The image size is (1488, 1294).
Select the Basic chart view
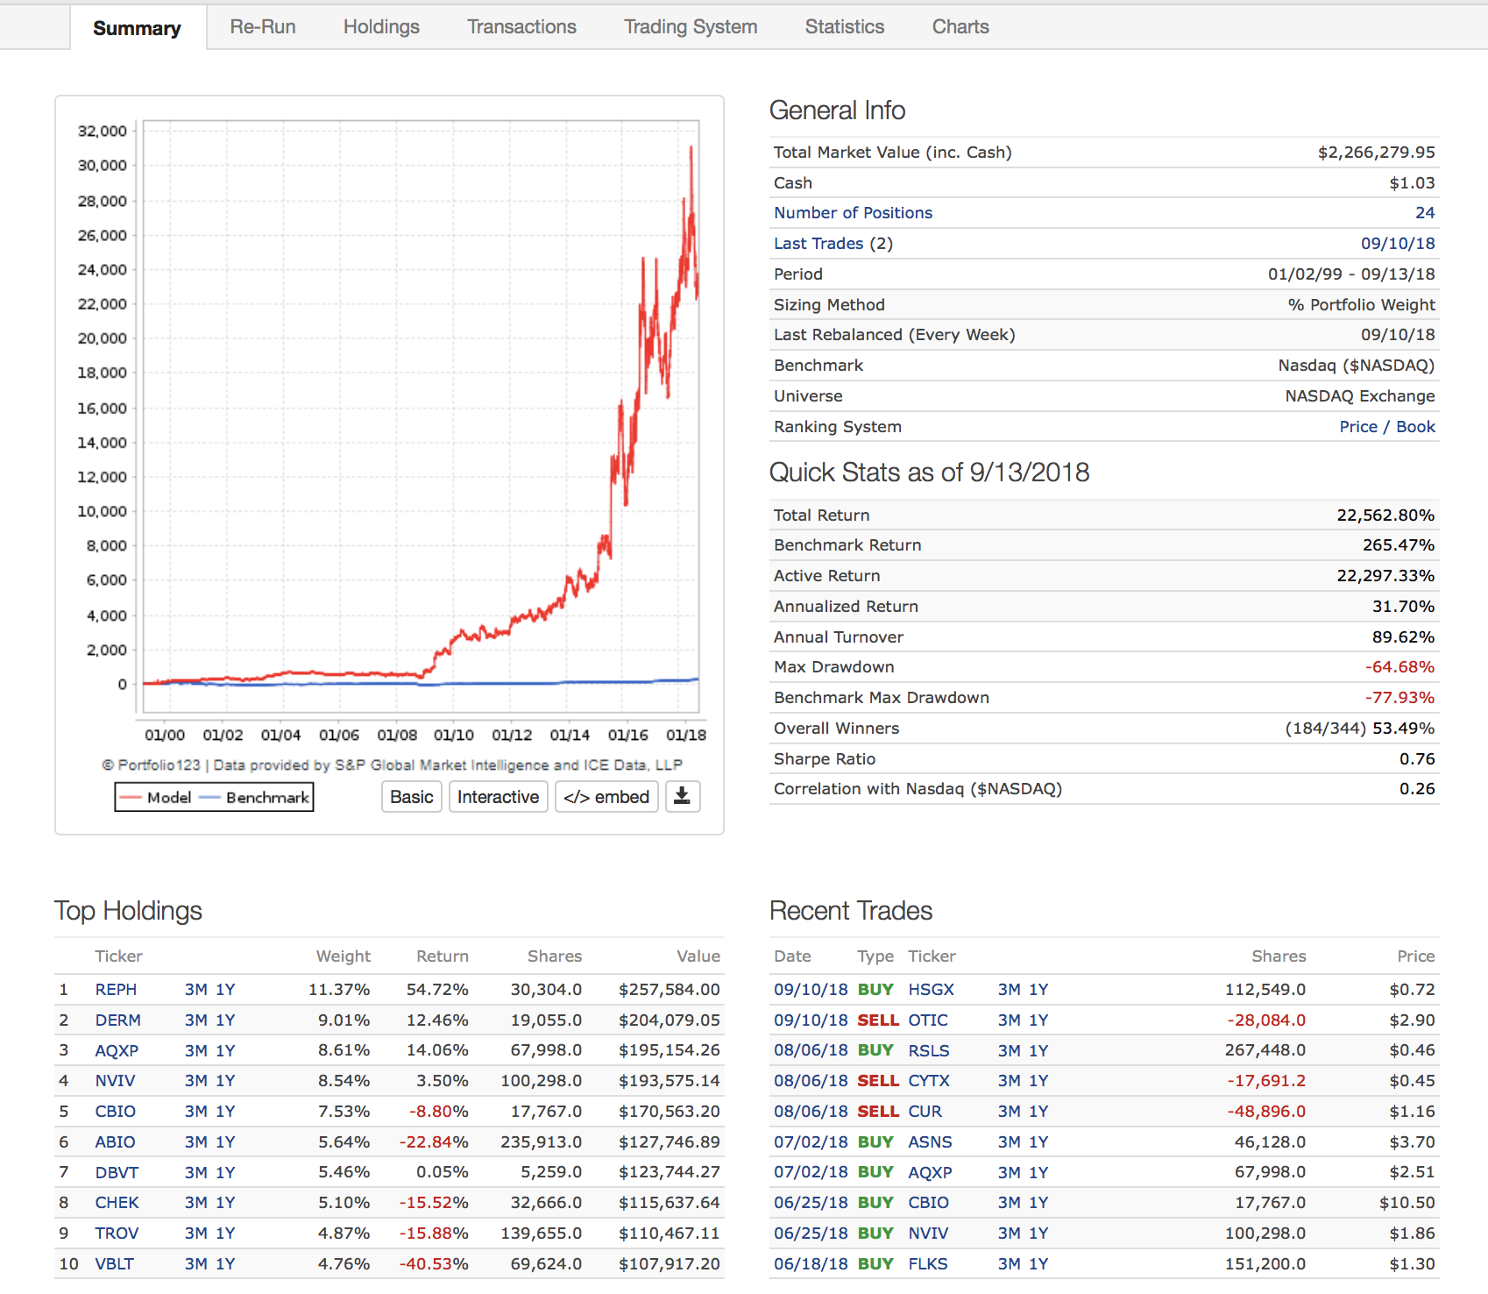(411, 797)
